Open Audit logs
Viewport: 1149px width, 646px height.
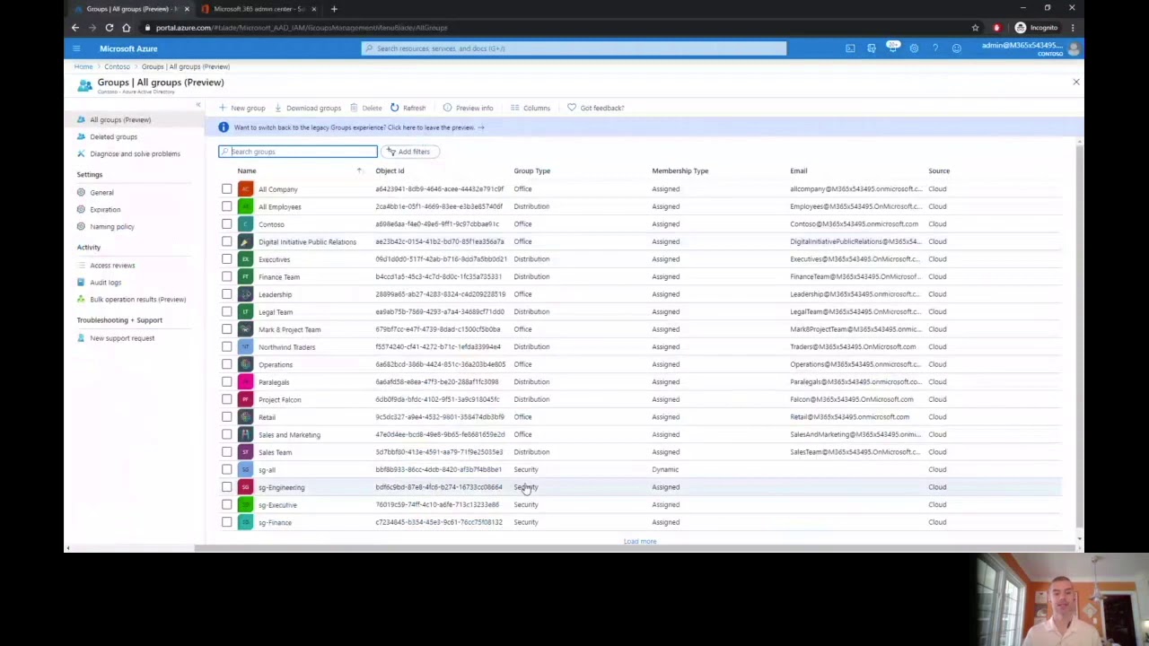105,283
